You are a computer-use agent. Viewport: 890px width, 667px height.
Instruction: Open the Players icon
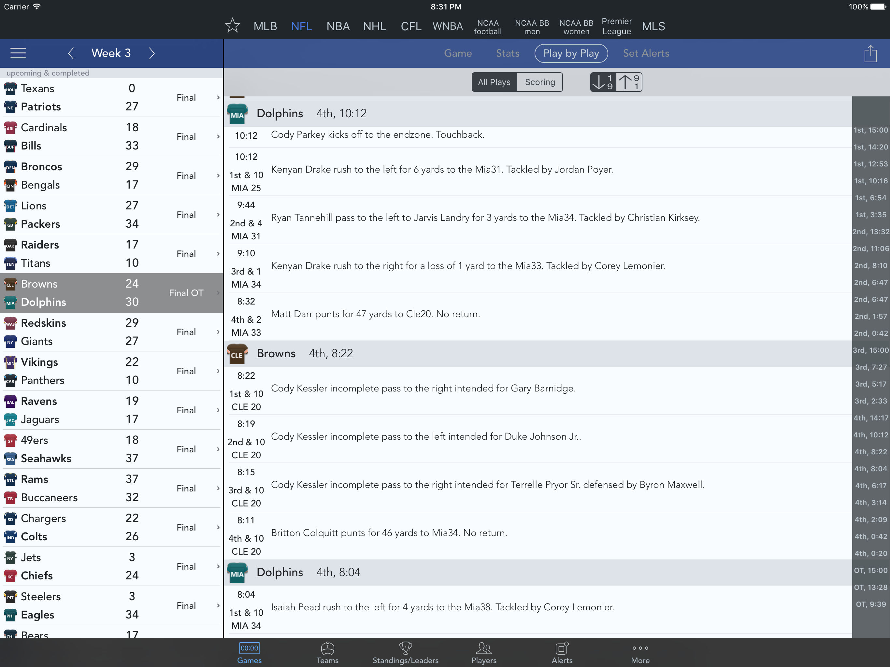coord(484,648)
